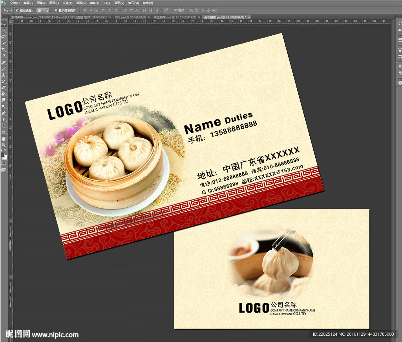
Task: Open the Brush presets icon on right dock
Action: (x=400, y=49)
